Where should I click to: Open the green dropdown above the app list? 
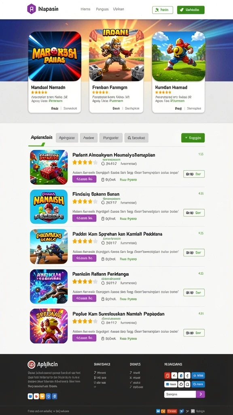click(193, 138)
